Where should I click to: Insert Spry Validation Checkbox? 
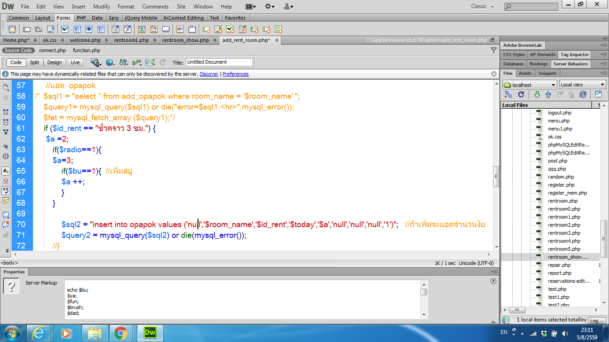[x=230, y=29]
